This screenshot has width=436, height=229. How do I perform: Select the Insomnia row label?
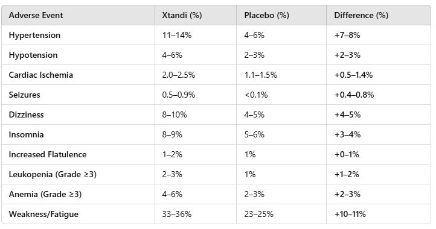coord(26,134)
